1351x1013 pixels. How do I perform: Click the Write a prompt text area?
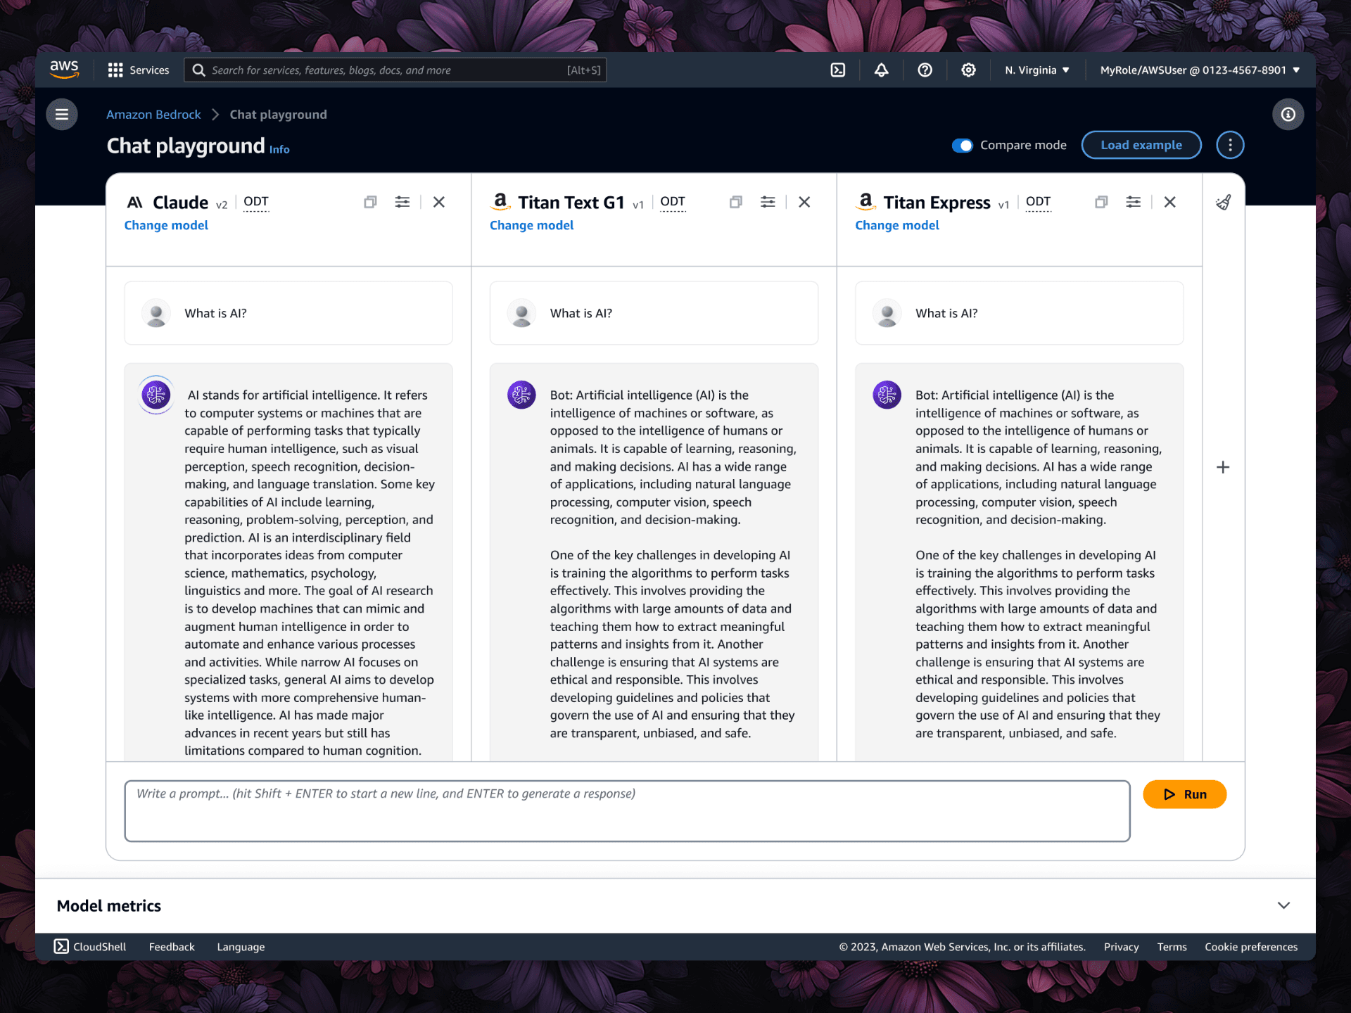tap(627, 810)
